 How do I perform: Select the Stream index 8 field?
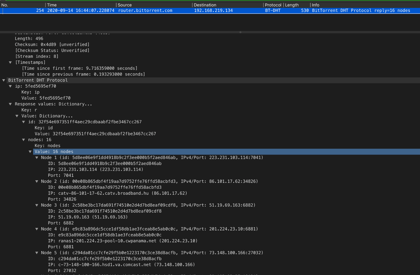pos(37,57)
